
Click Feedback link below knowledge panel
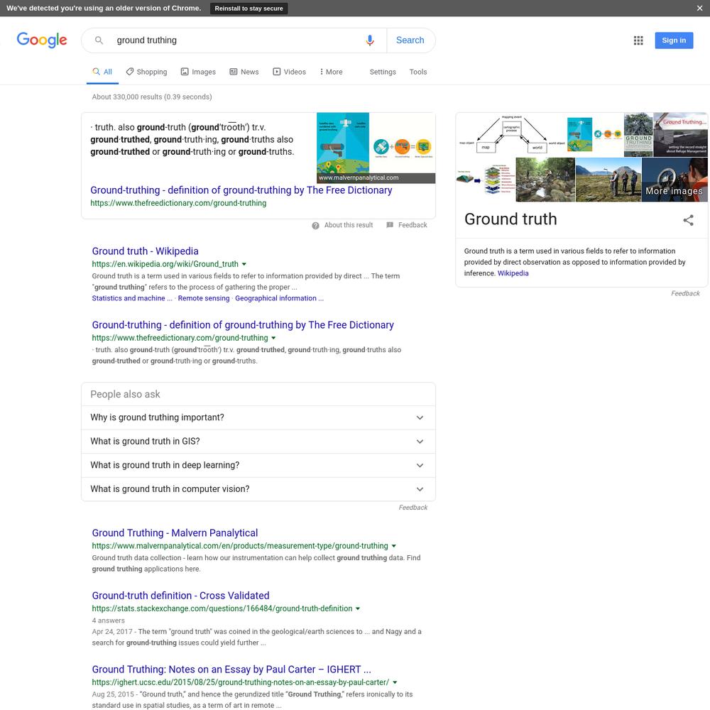point(686,293)
